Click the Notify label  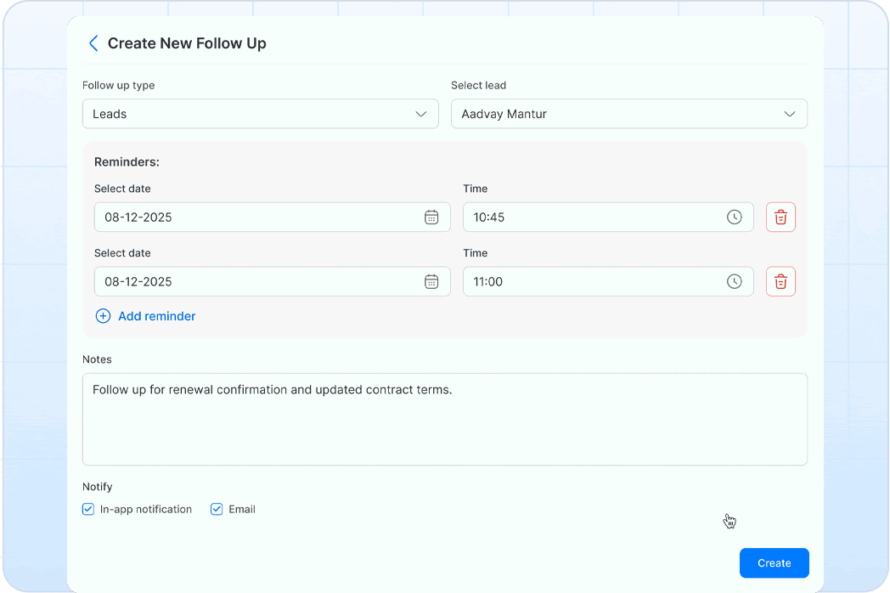[x=97, y=487]
